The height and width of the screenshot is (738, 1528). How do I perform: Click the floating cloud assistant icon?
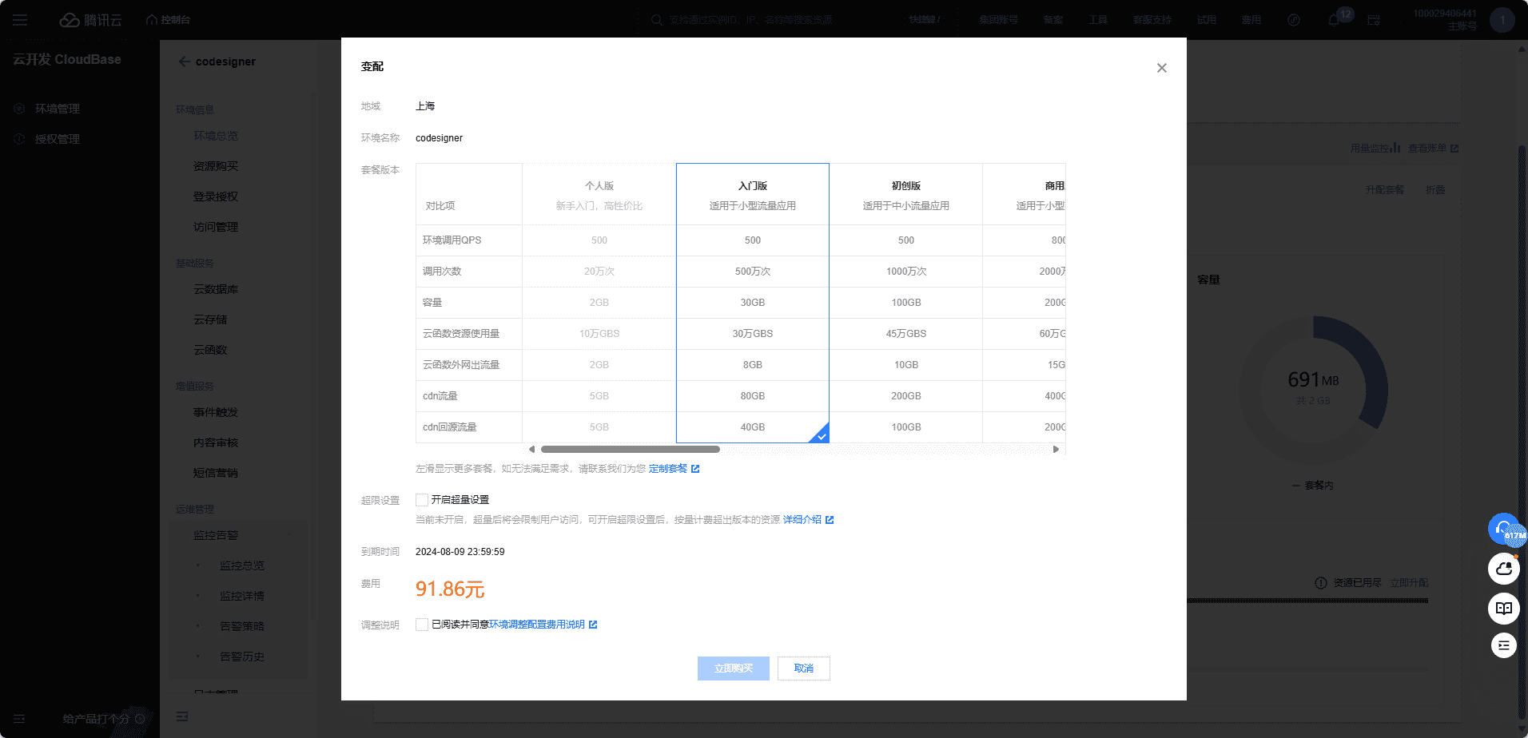point(1504,569)
